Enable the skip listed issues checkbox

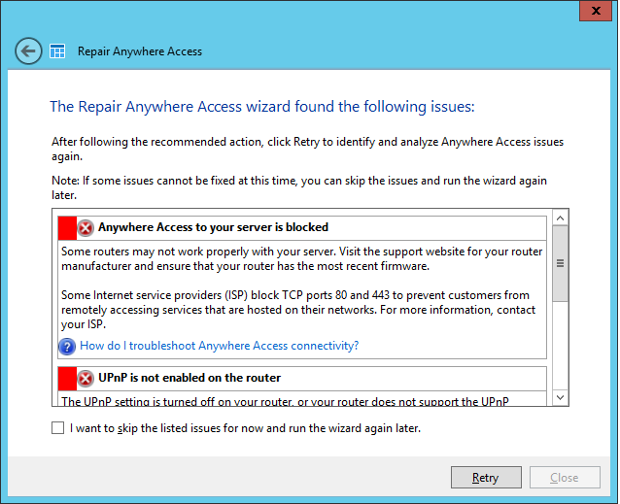coord(59,427)
